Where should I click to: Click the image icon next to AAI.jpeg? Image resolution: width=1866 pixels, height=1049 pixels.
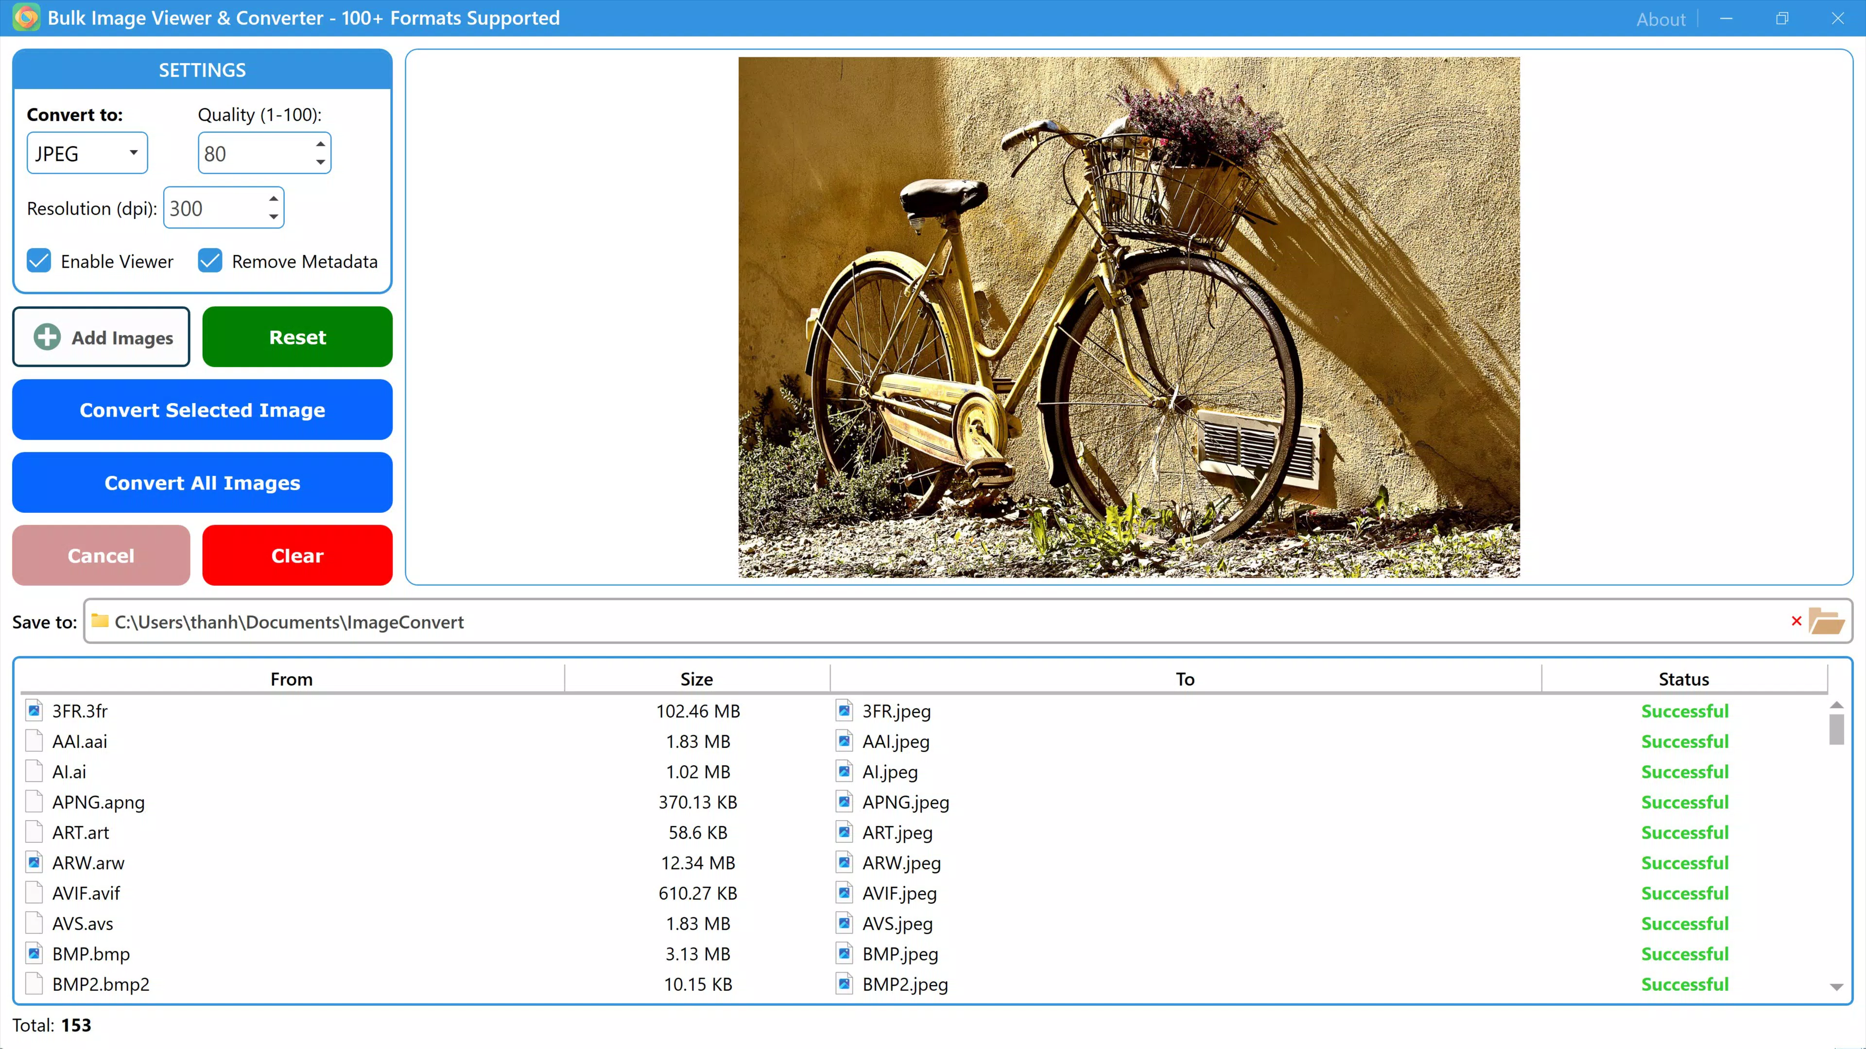click(x=845, y=741)
